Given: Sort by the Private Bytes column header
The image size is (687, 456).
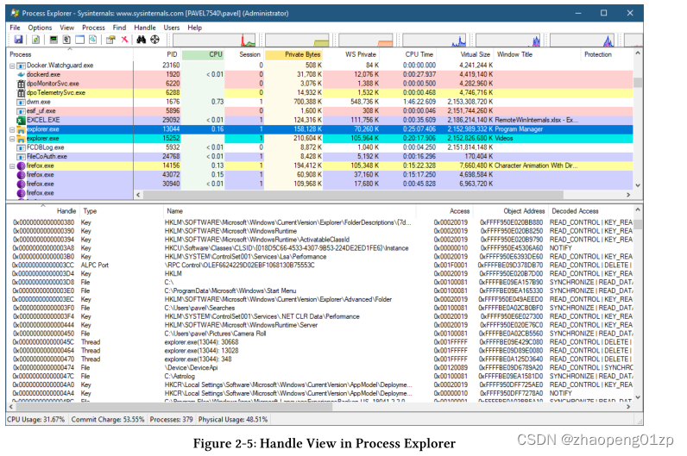Looking at the screenshot, I should 293,54.
